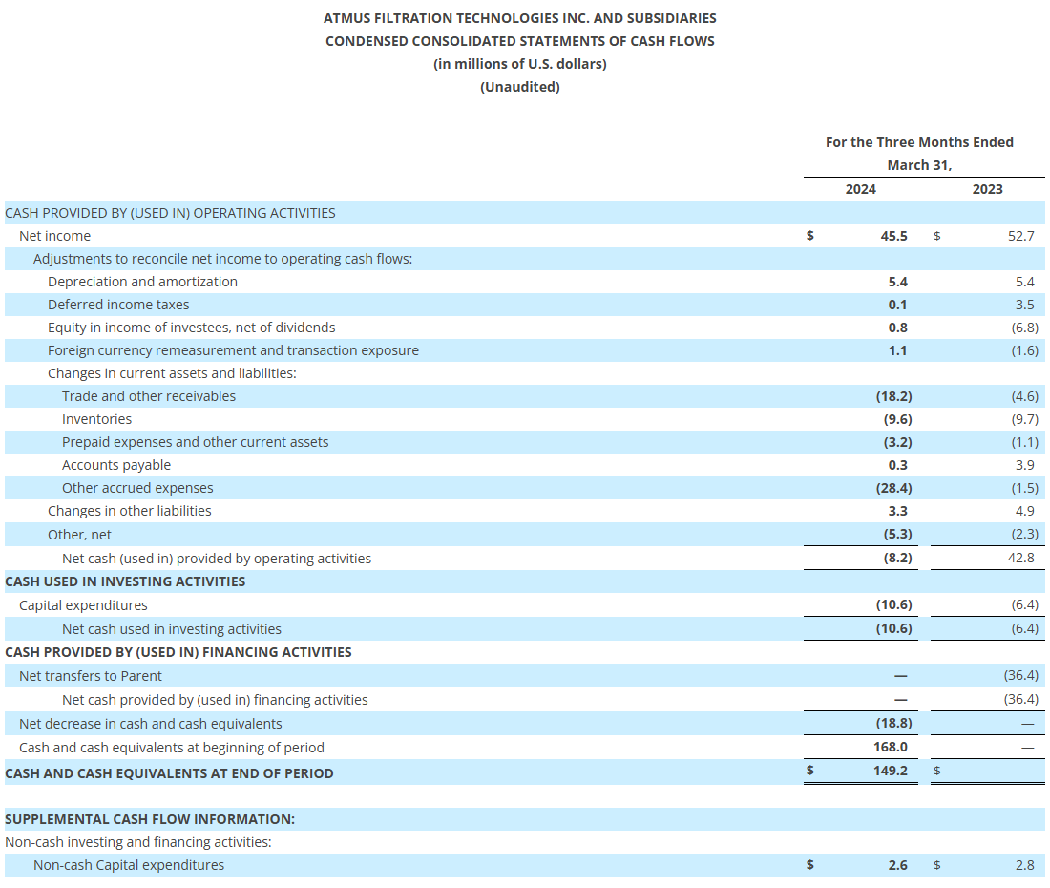Screen dimensions: 1050x888
Task: Click the '(in millions of U.S. dollars)' subtitle
Action: pyautogui.click(x=519, y=64)
